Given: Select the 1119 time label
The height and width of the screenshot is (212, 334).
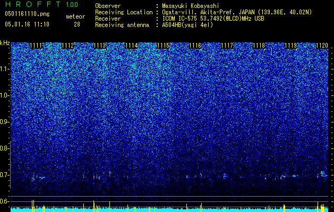Looking at the screenshot, I should pyautogui.click(x=291, y=46).
